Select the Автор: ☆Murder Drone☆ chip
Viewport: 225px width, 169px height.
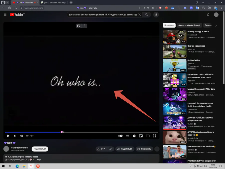189,25
